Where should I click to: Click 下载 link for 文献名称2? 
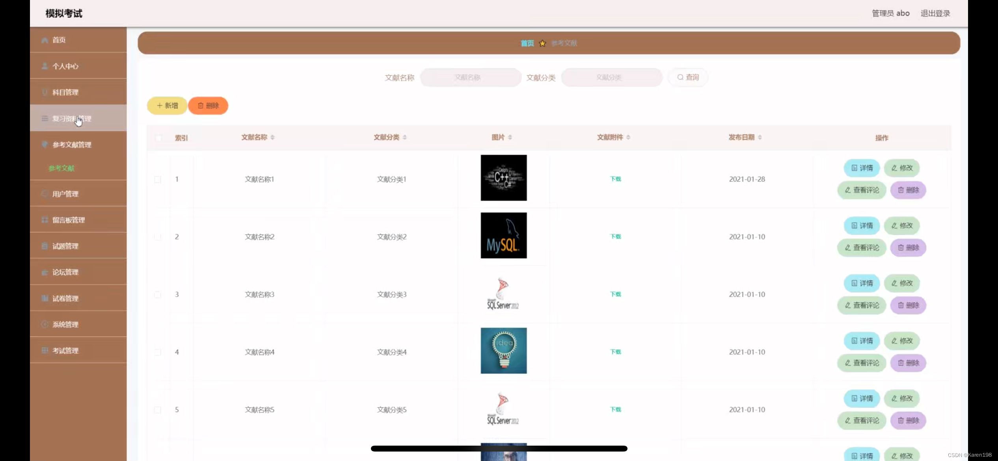point(615,236)
